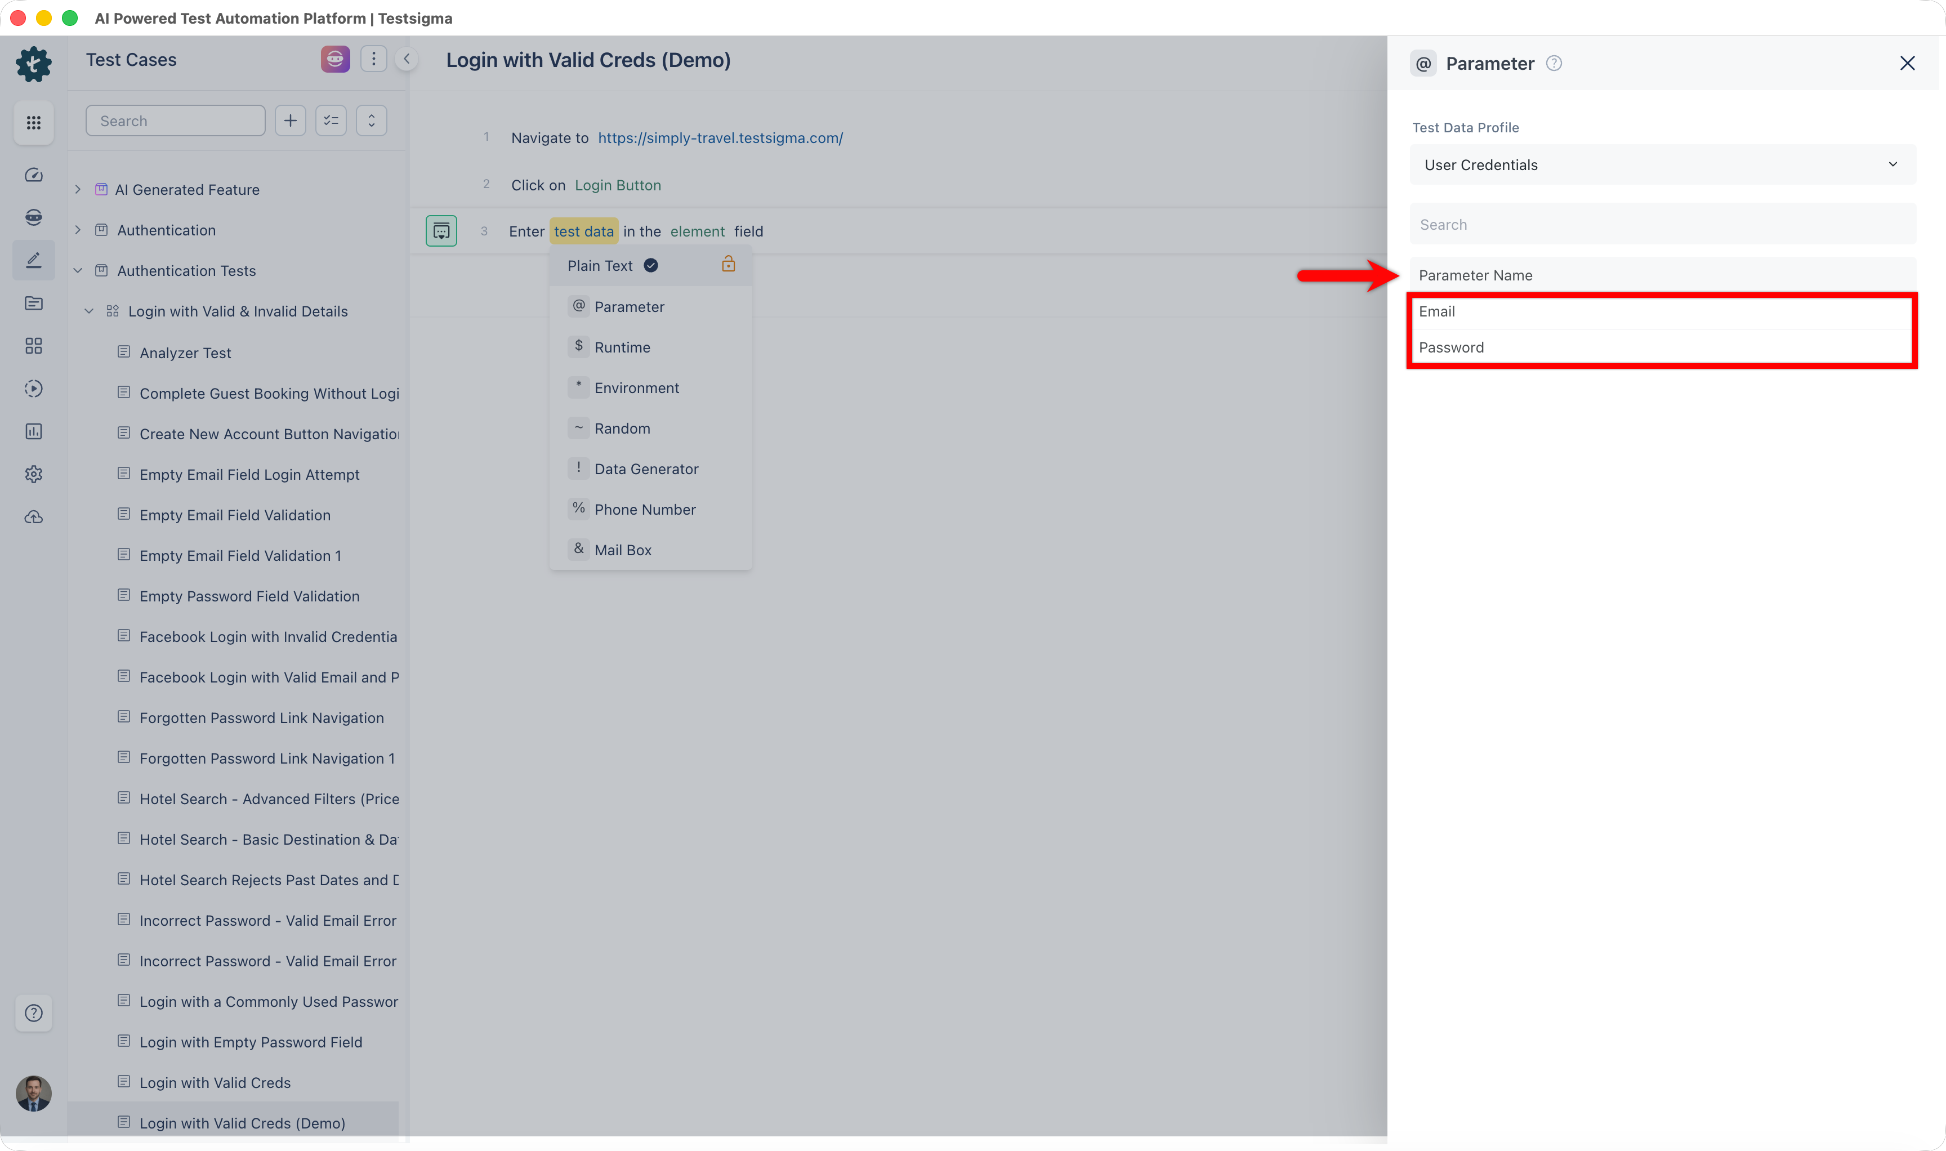The height and width of the screenshot is (1151, 1946).
Task: Select the pencil Create Tests sidebar icon
Action: 33,260
